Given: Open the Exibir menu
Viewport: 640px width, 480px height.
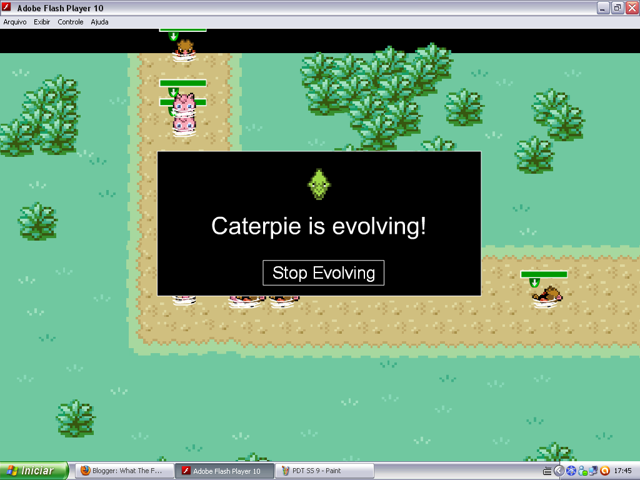Looking at the screenshot, I should [x=42, y=22].
